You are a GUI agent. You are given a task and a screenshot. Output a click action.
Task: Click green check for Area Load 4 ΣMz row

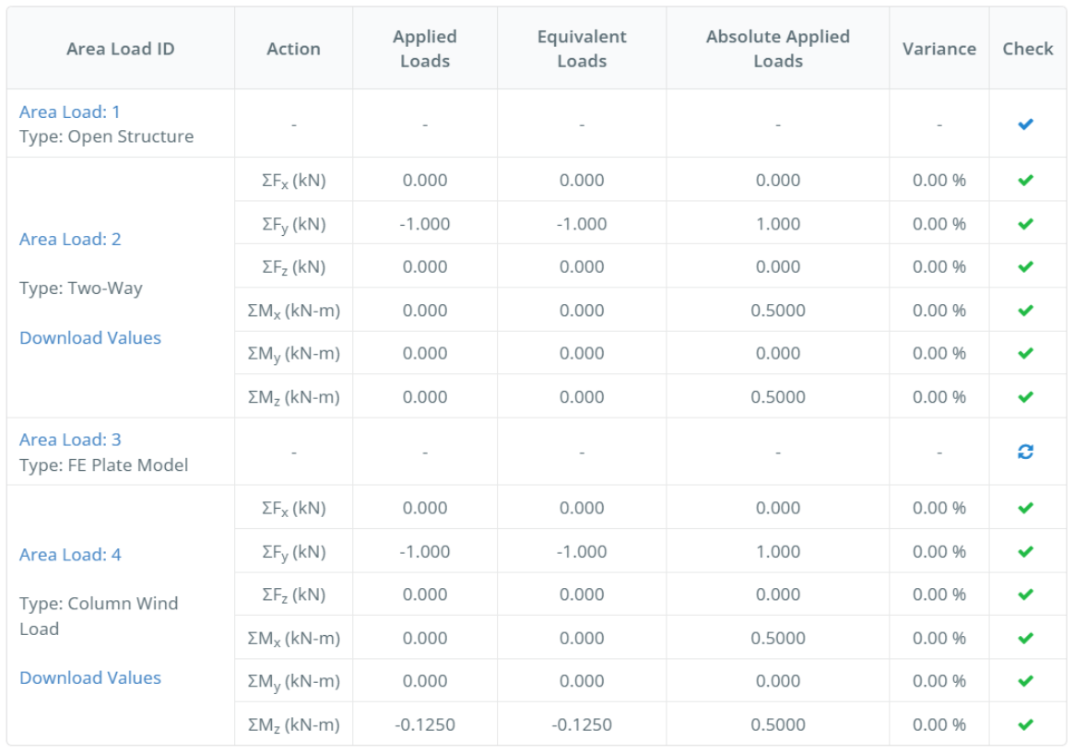point(1026,724)
